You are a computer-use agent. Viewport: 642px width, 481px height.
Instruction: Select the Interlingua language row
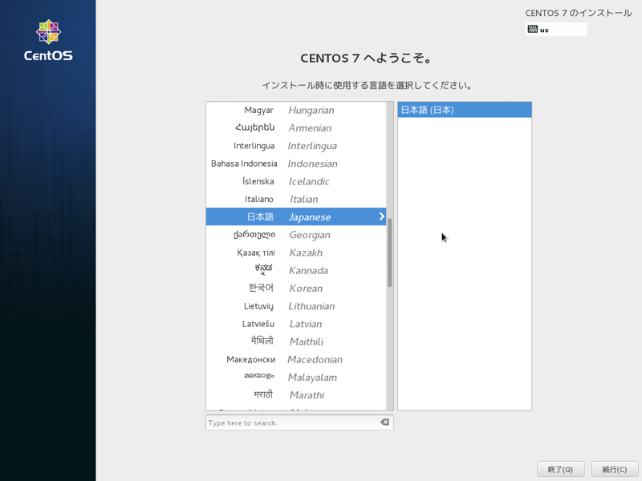point(296,146)
